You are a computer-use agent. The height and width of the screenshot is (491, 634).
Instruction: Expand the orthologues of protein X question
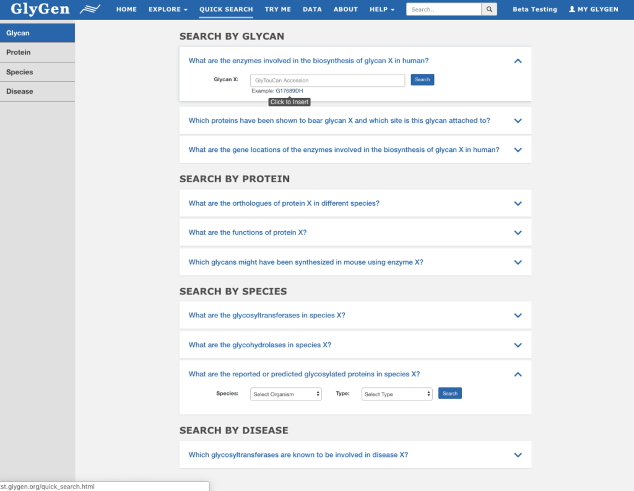pos(518,203)
